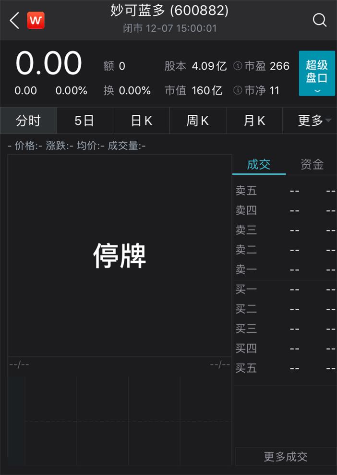The image size is (337, 475).
Task: Click the 买四 order row
Action: 285,348
